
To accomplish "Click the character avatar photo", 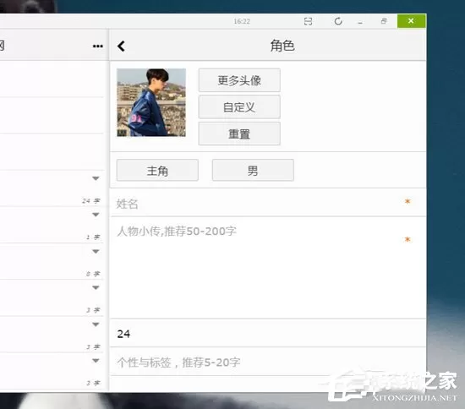I will [x=151, y=102].
